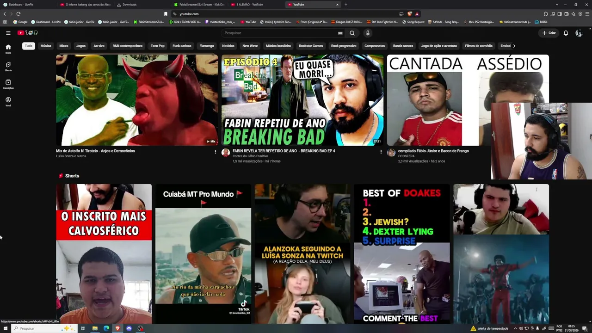Open Shorts from the left sidebar
The height and width of the screenshot is (333, 592).
[8, 66]
